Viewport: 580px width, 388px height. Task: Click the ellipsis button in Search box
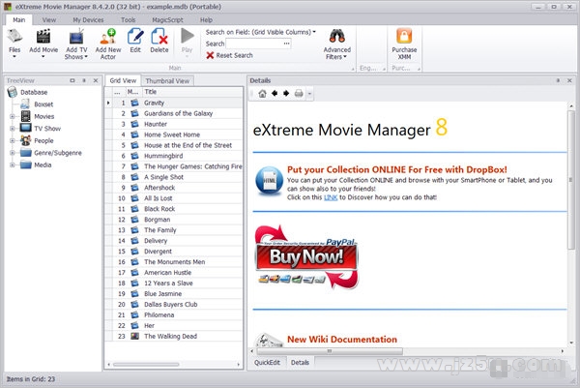(x=287, y=44)
